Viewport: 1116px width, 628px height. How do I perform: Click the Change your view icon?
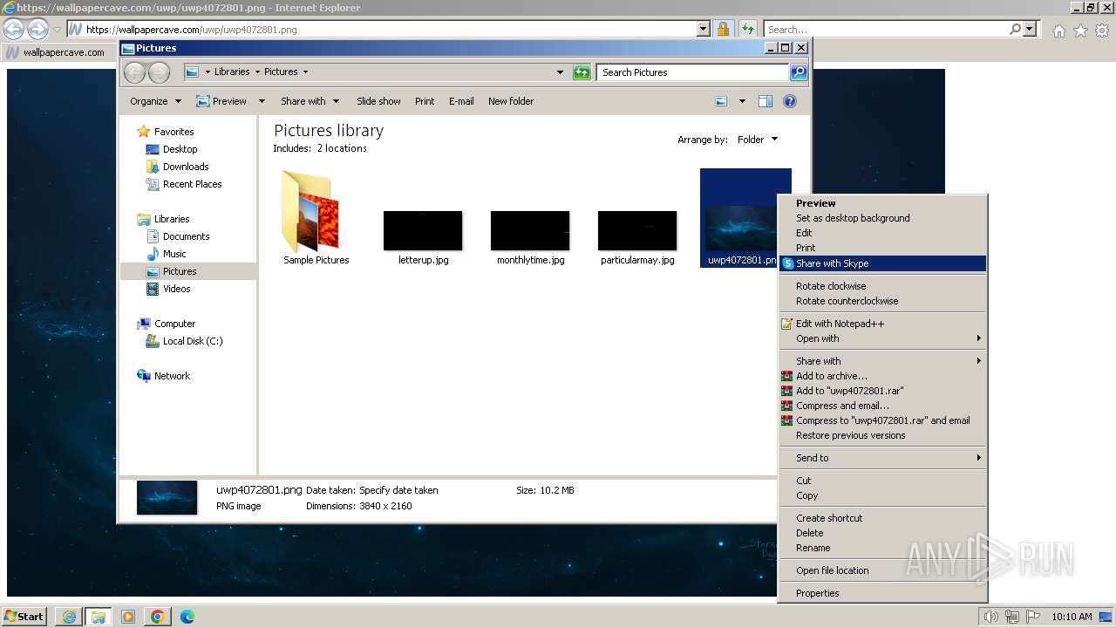(x=721, y=101)
